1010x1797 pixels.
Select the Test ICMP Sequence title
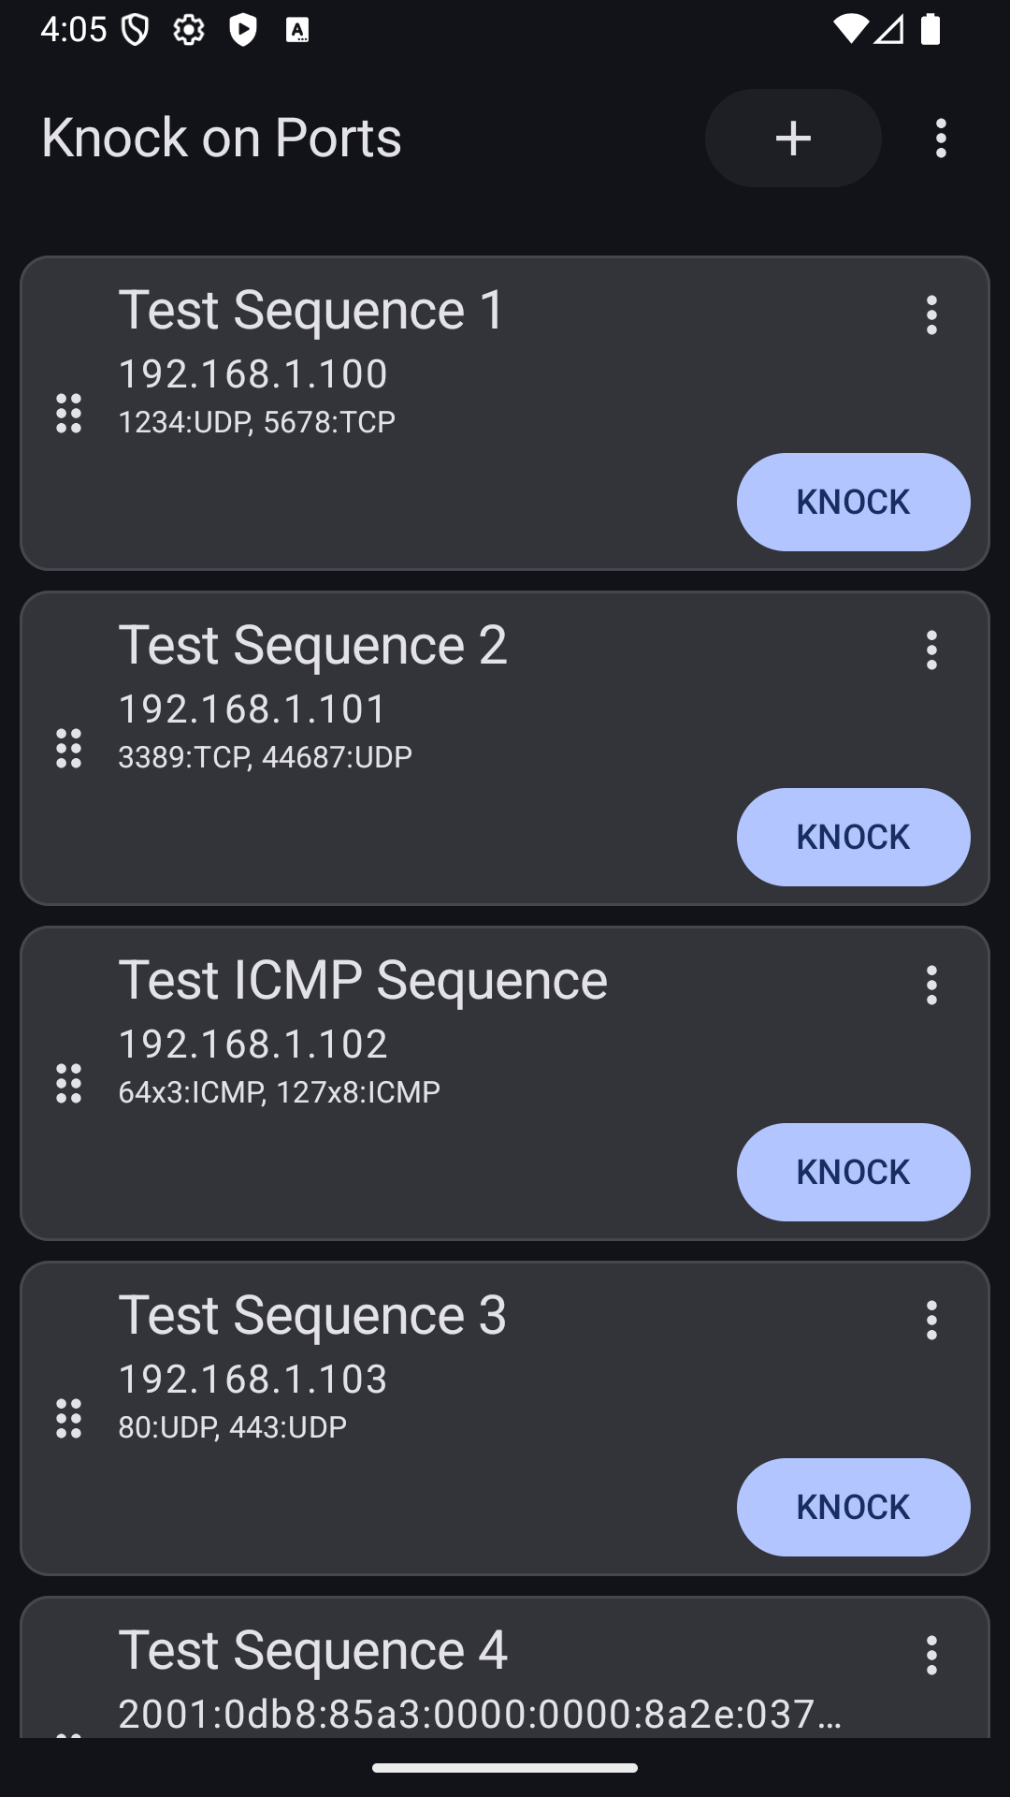click(x=363, y=980)
